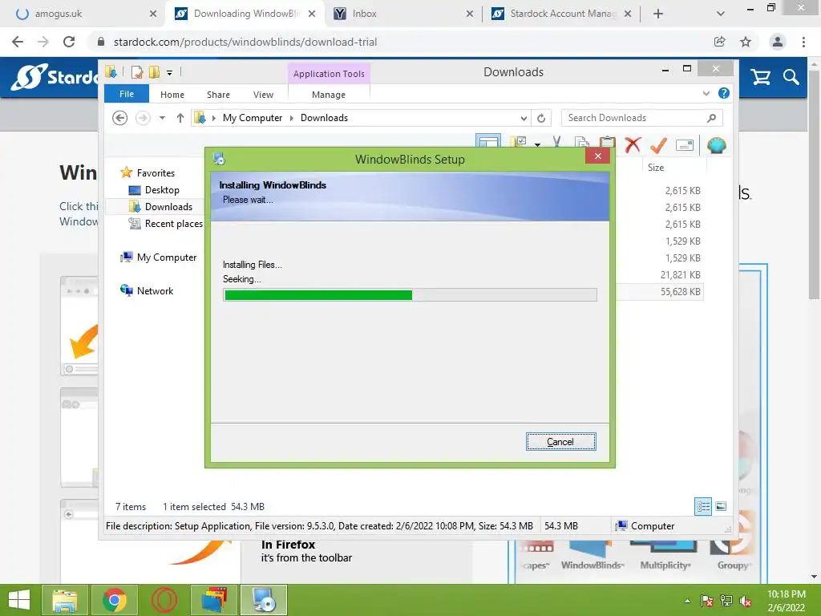Switch to large icons view in status bar
Image resolution: width=821 pixels, height=616 pixels.
(721, 506)
